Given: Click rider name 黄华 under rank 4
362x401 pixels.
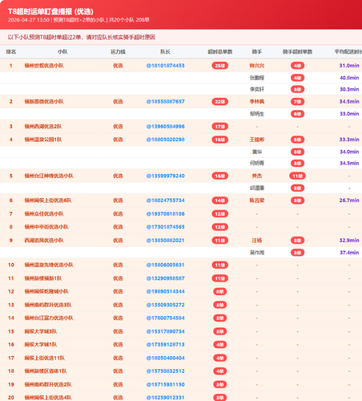Looking at the screenshot, I should 257,152.
